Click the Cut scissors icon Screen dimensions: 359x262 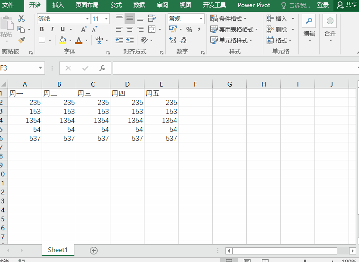21,18
